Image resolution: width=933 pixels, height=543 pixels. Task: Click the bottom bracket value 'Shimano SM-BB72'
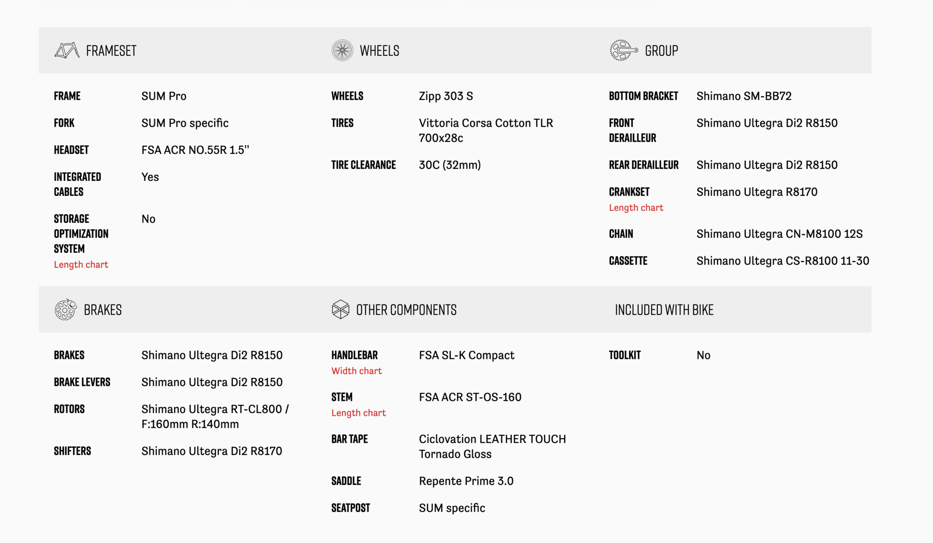(744, 96)
